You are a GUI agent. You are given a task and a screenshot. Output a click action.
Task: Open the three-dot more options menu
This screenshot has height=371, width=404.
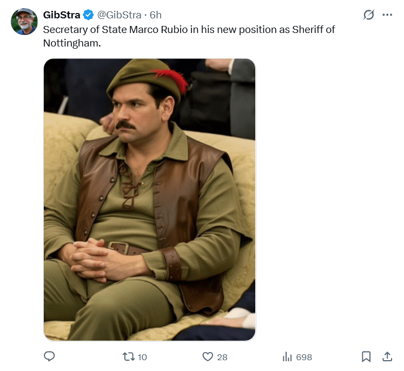[x=387, y=15]
